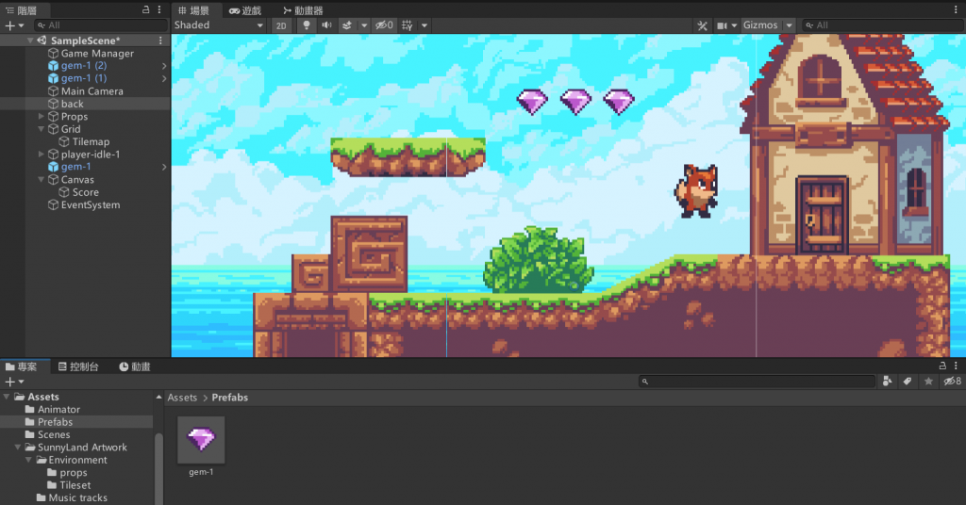The width and height of the screenshot is (966, 505).
Task: Toggle scene effects (skybox/fog) icon
Action: tap(347, 25)
